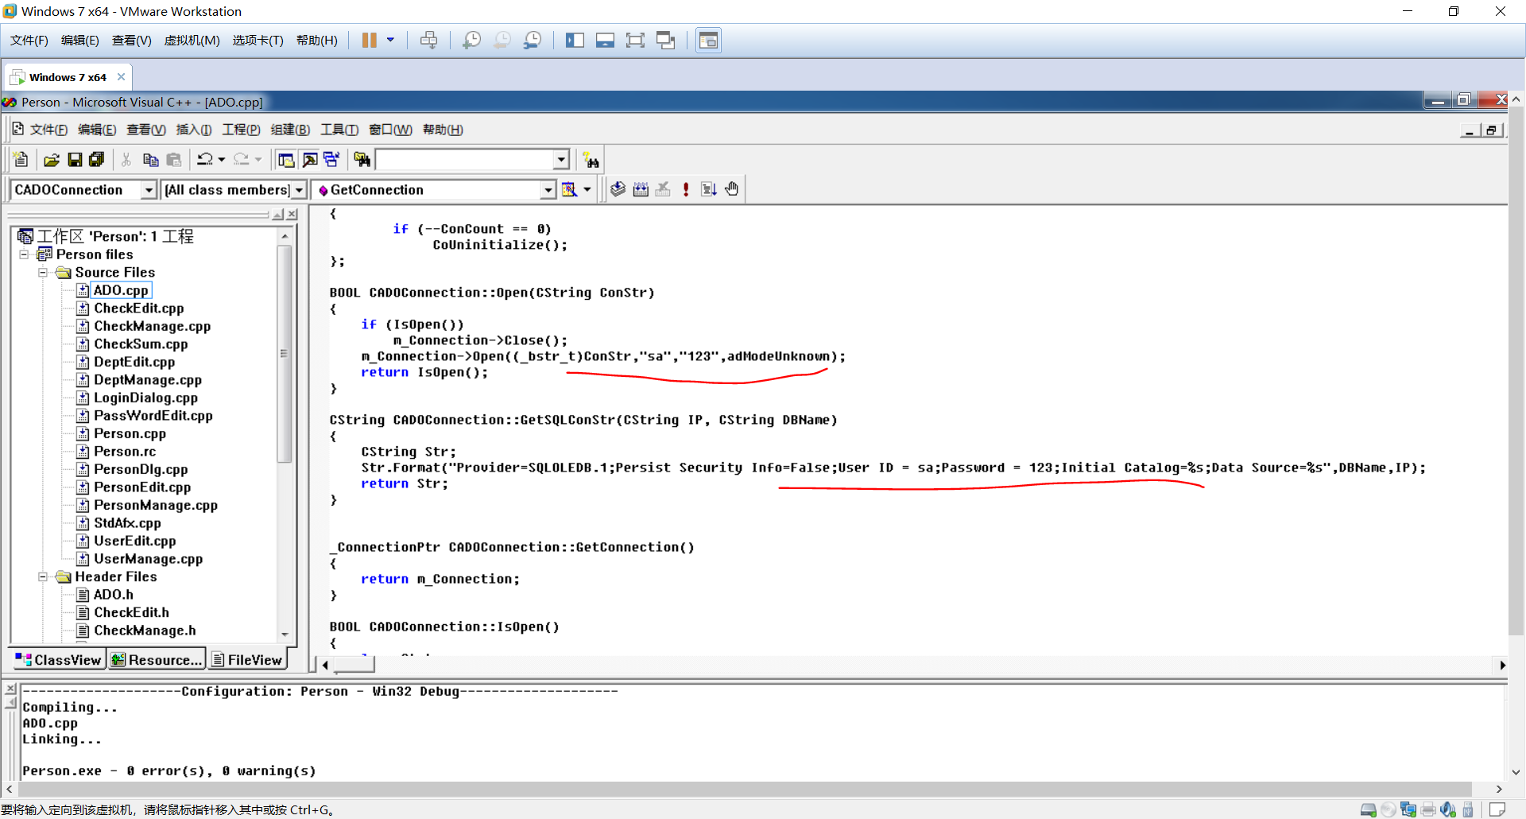Select UserManage.cpp in the file tree

148,559
